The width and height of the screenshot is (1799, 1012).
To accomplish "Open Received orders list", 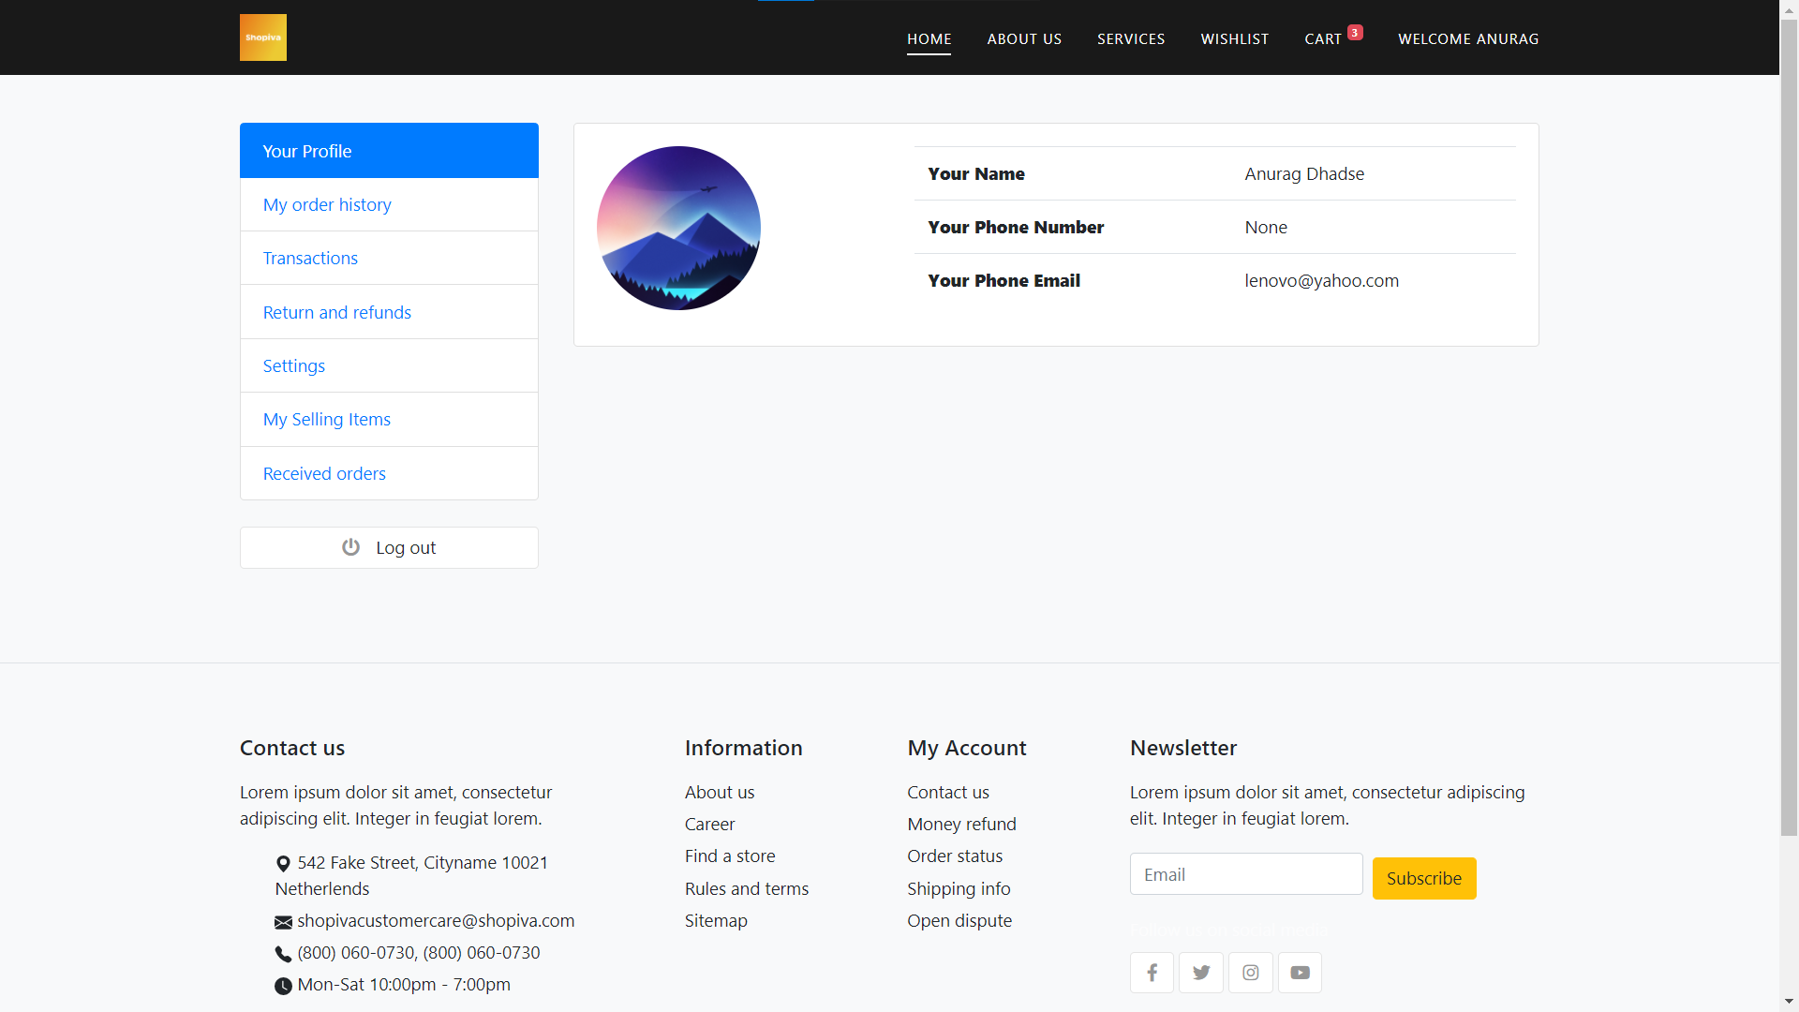I will point(324,473).
